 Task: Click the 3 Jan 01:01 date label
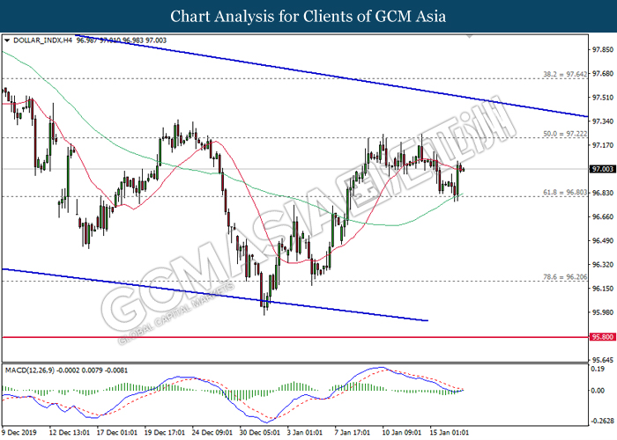pos(305,432)
